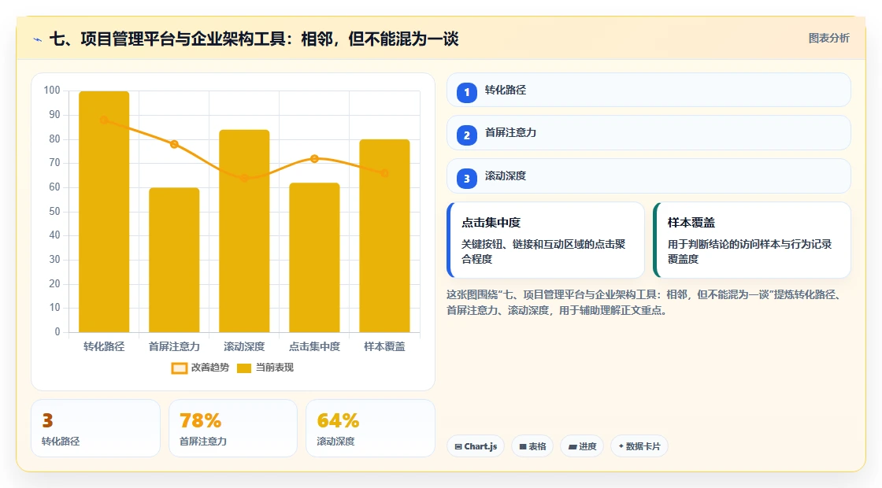Click the 表格 tag

click(x=532, y=446)
